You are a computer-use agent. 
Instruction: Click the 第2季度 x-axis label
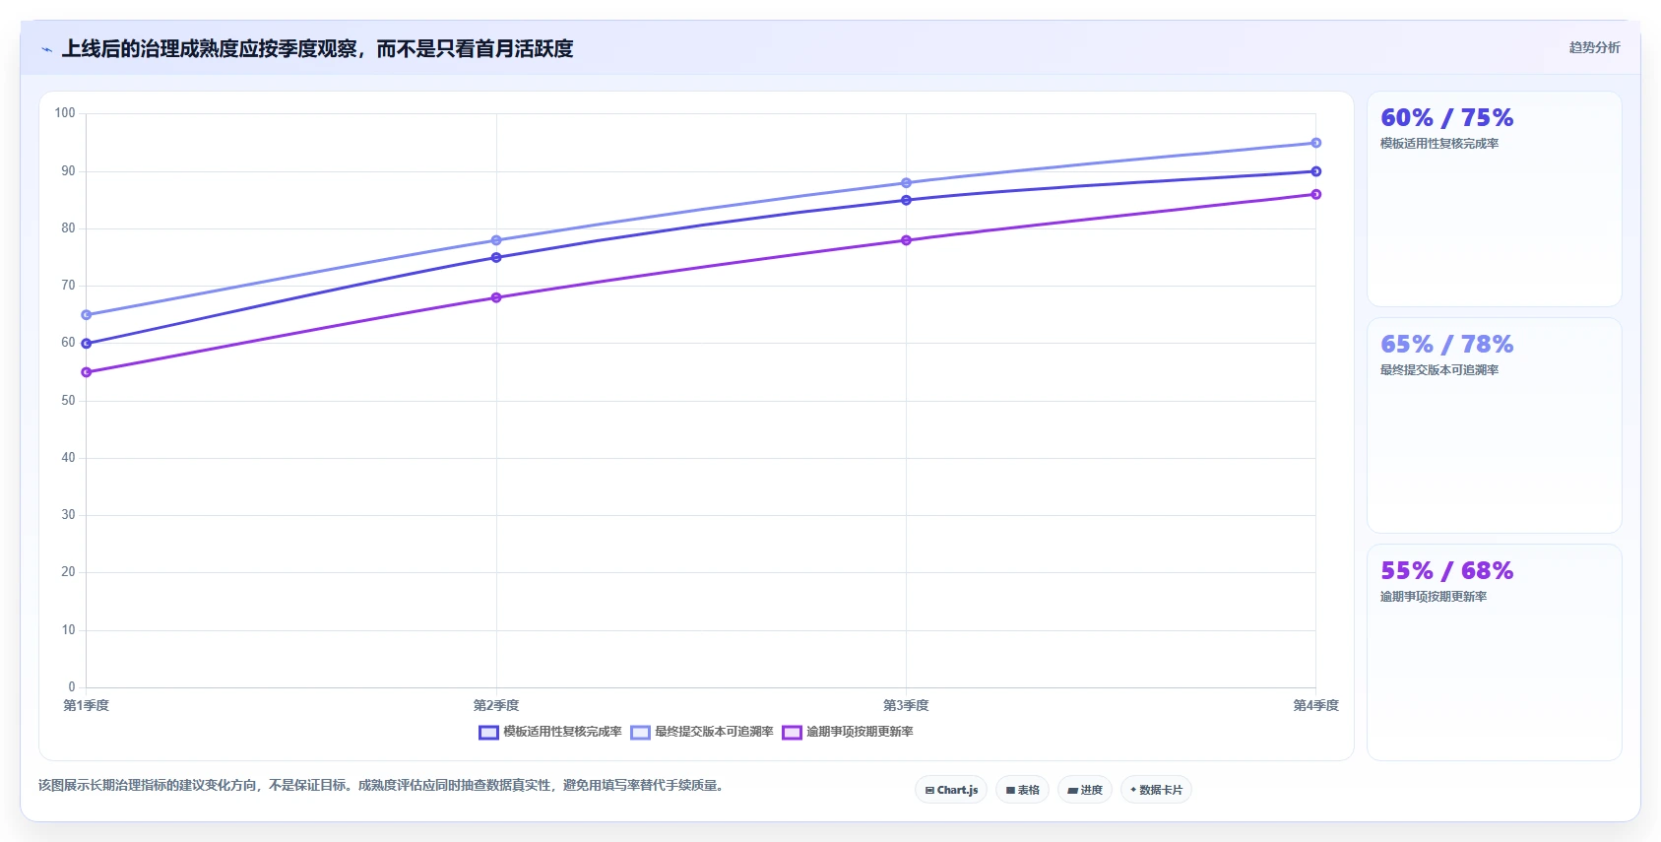(496, 706)
